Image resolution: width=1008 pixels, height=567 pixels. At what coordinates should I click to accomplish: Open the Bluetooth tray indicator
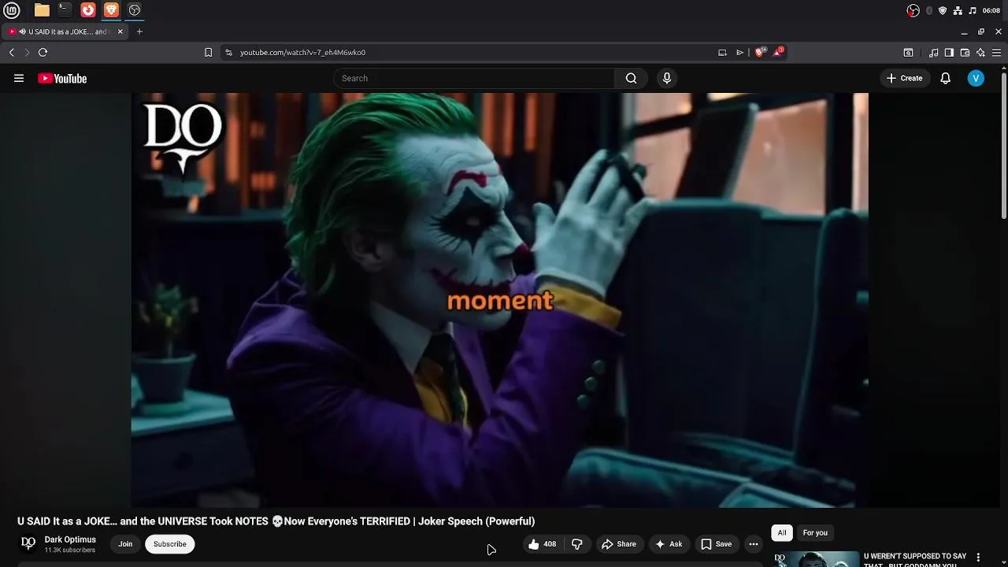[x=929, y=10]
